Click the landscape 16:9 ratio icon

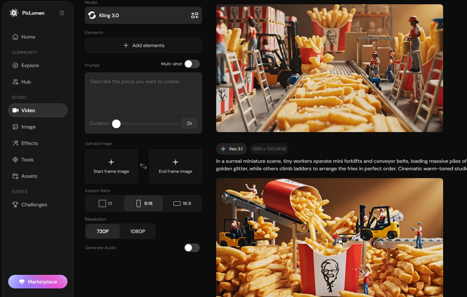click(177, 203)
